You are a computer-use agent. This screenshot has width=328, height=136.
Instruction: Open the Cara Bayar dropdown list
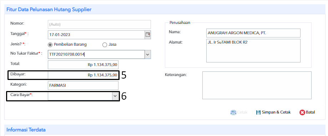115,96
